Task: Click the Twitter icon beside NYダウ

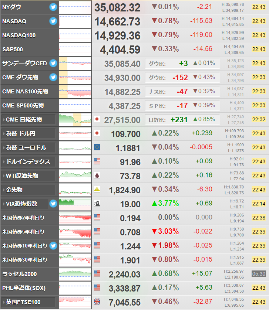Action: coord(53,7)
